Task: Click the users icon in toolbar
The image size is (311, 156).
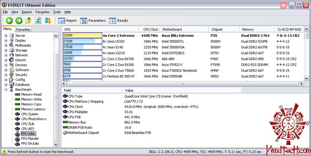Action: (47, 21)
